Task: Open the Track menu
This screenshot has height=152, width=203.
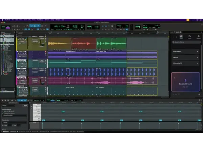Action: (25, 20)
